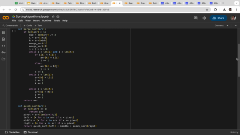Image resolution: width=240 pixels, height=135 pixels.
Task: Open Files folder sidebar
Action: point(3,59)
